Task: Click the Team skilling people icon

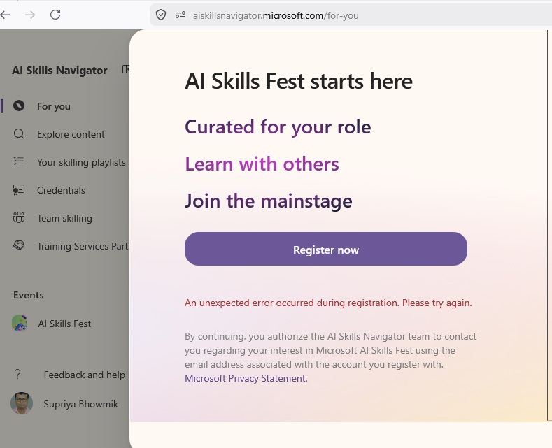Action: [x=19, y=217]
